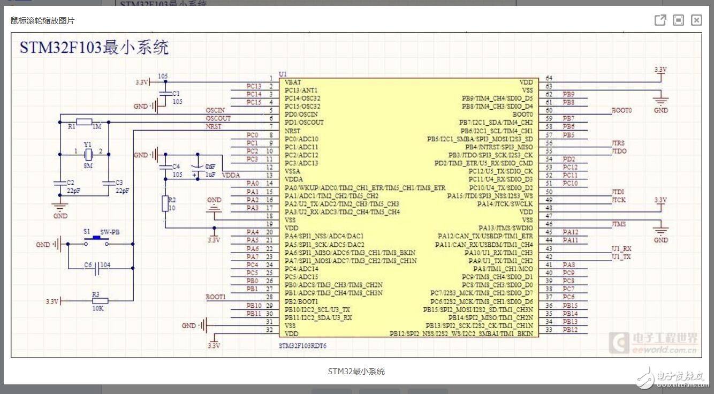Select the '8M' crystal frequency label
Viewport: 714px width, 394px height.
(88, 166)
